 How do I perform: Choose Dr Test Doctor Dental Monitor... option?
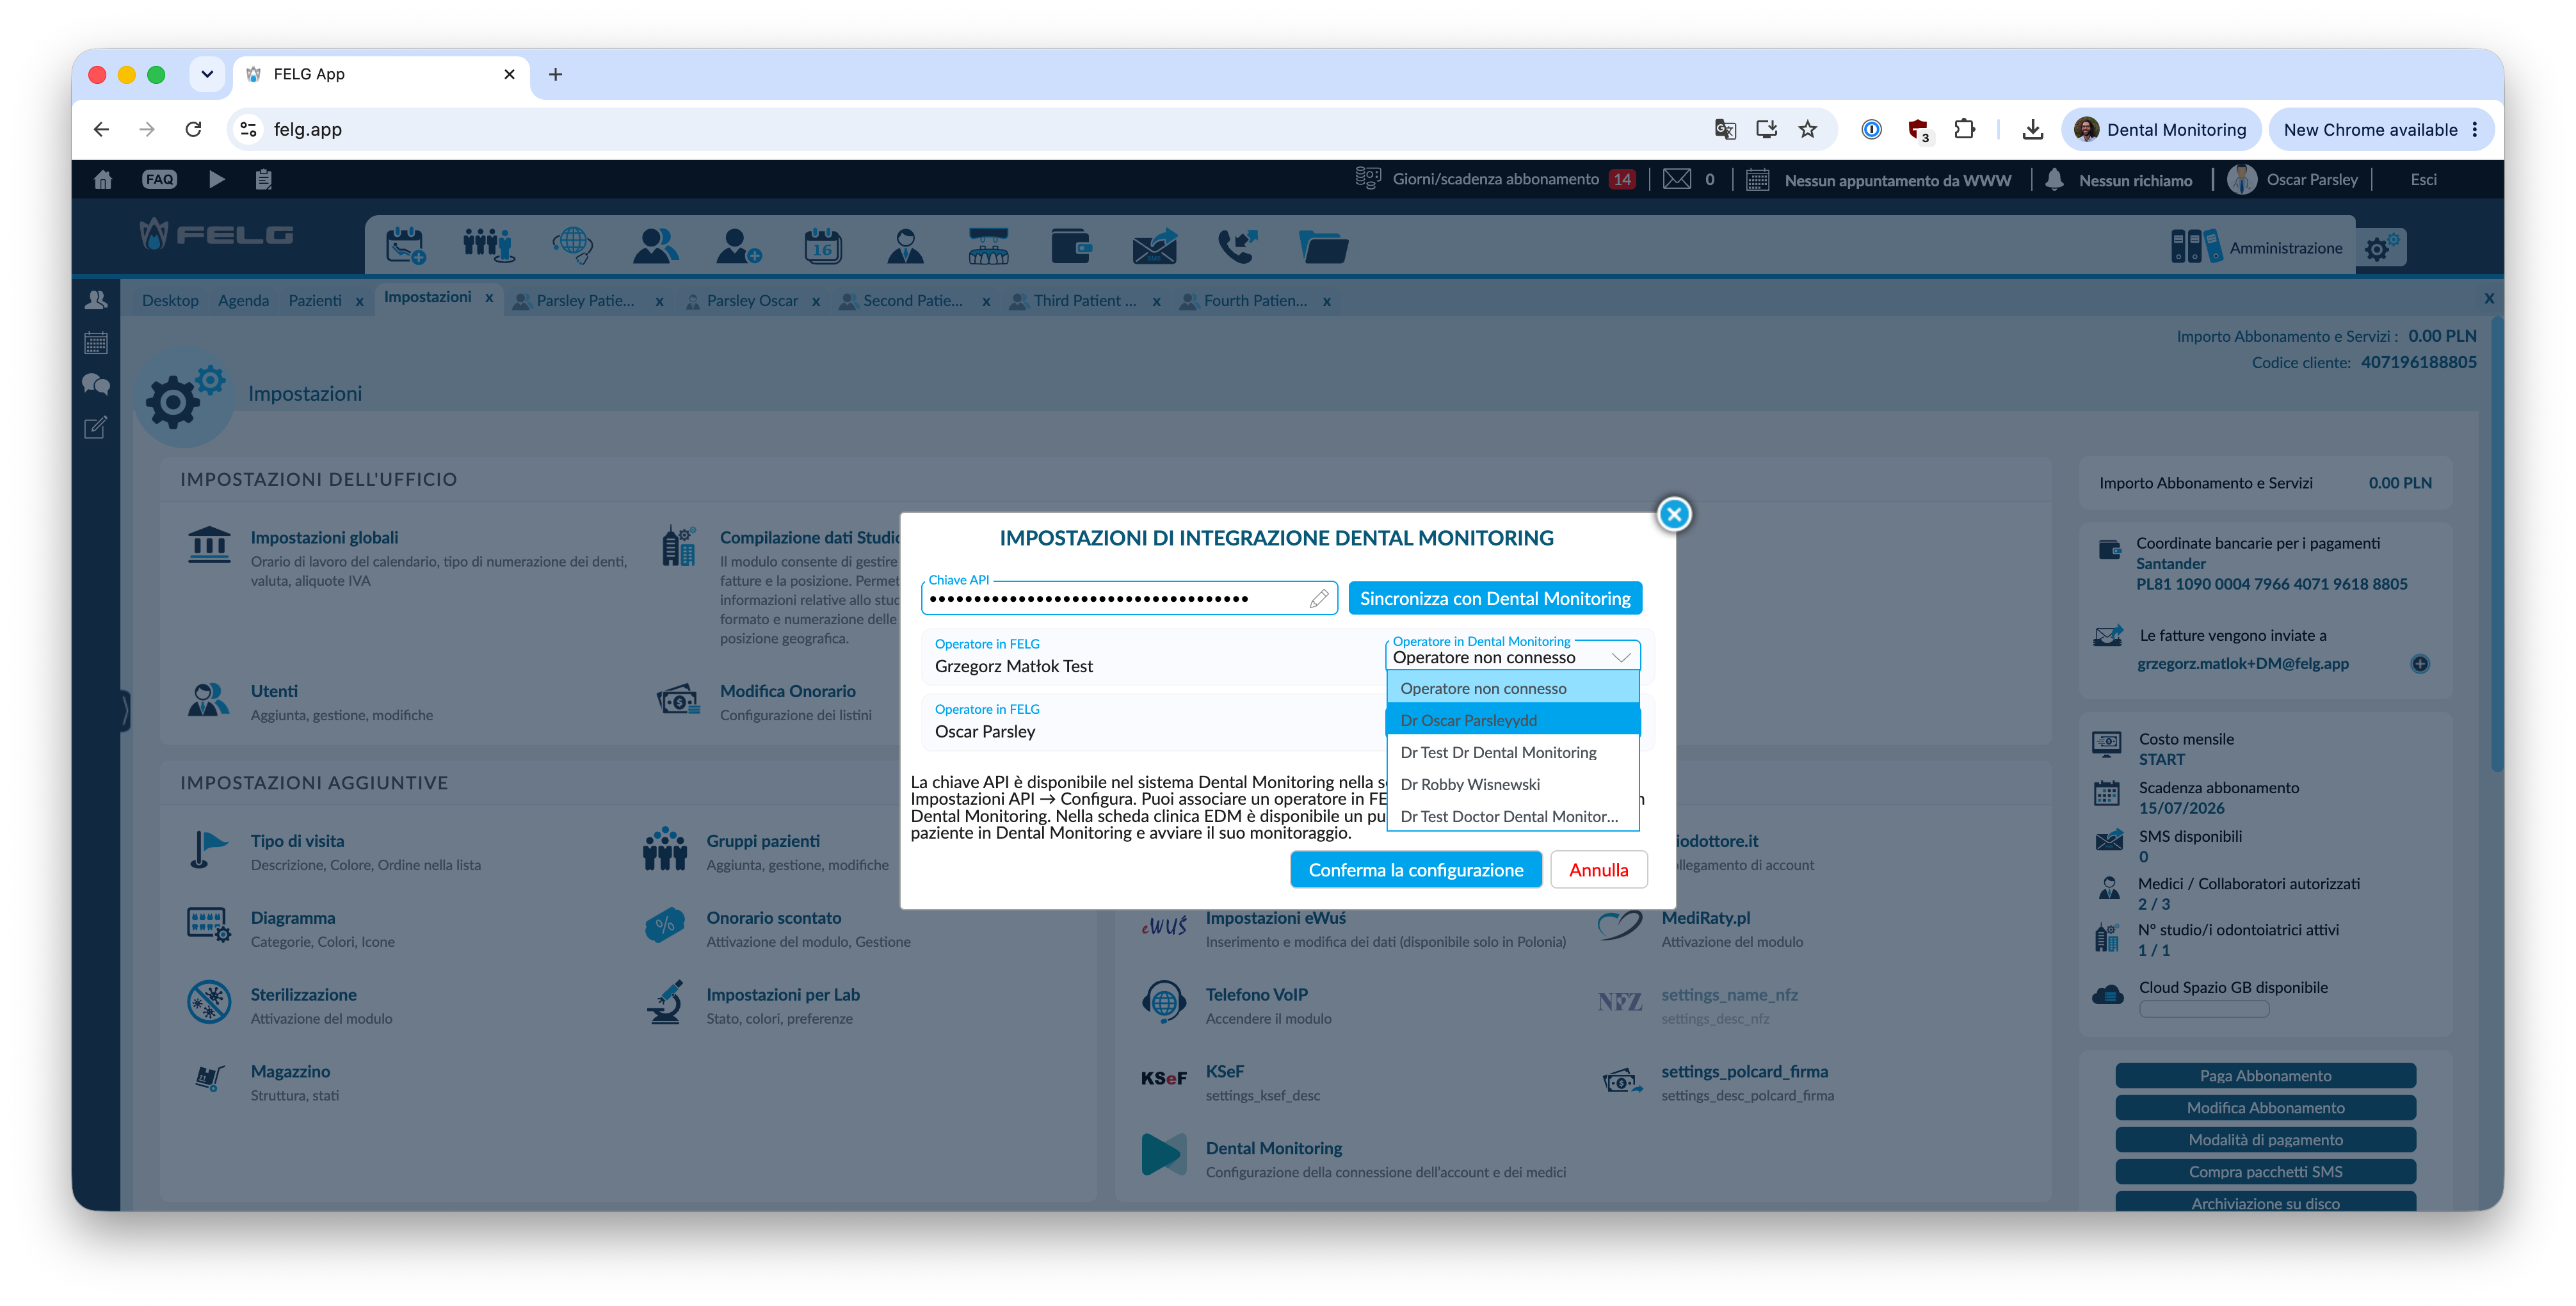point(1512,816)
